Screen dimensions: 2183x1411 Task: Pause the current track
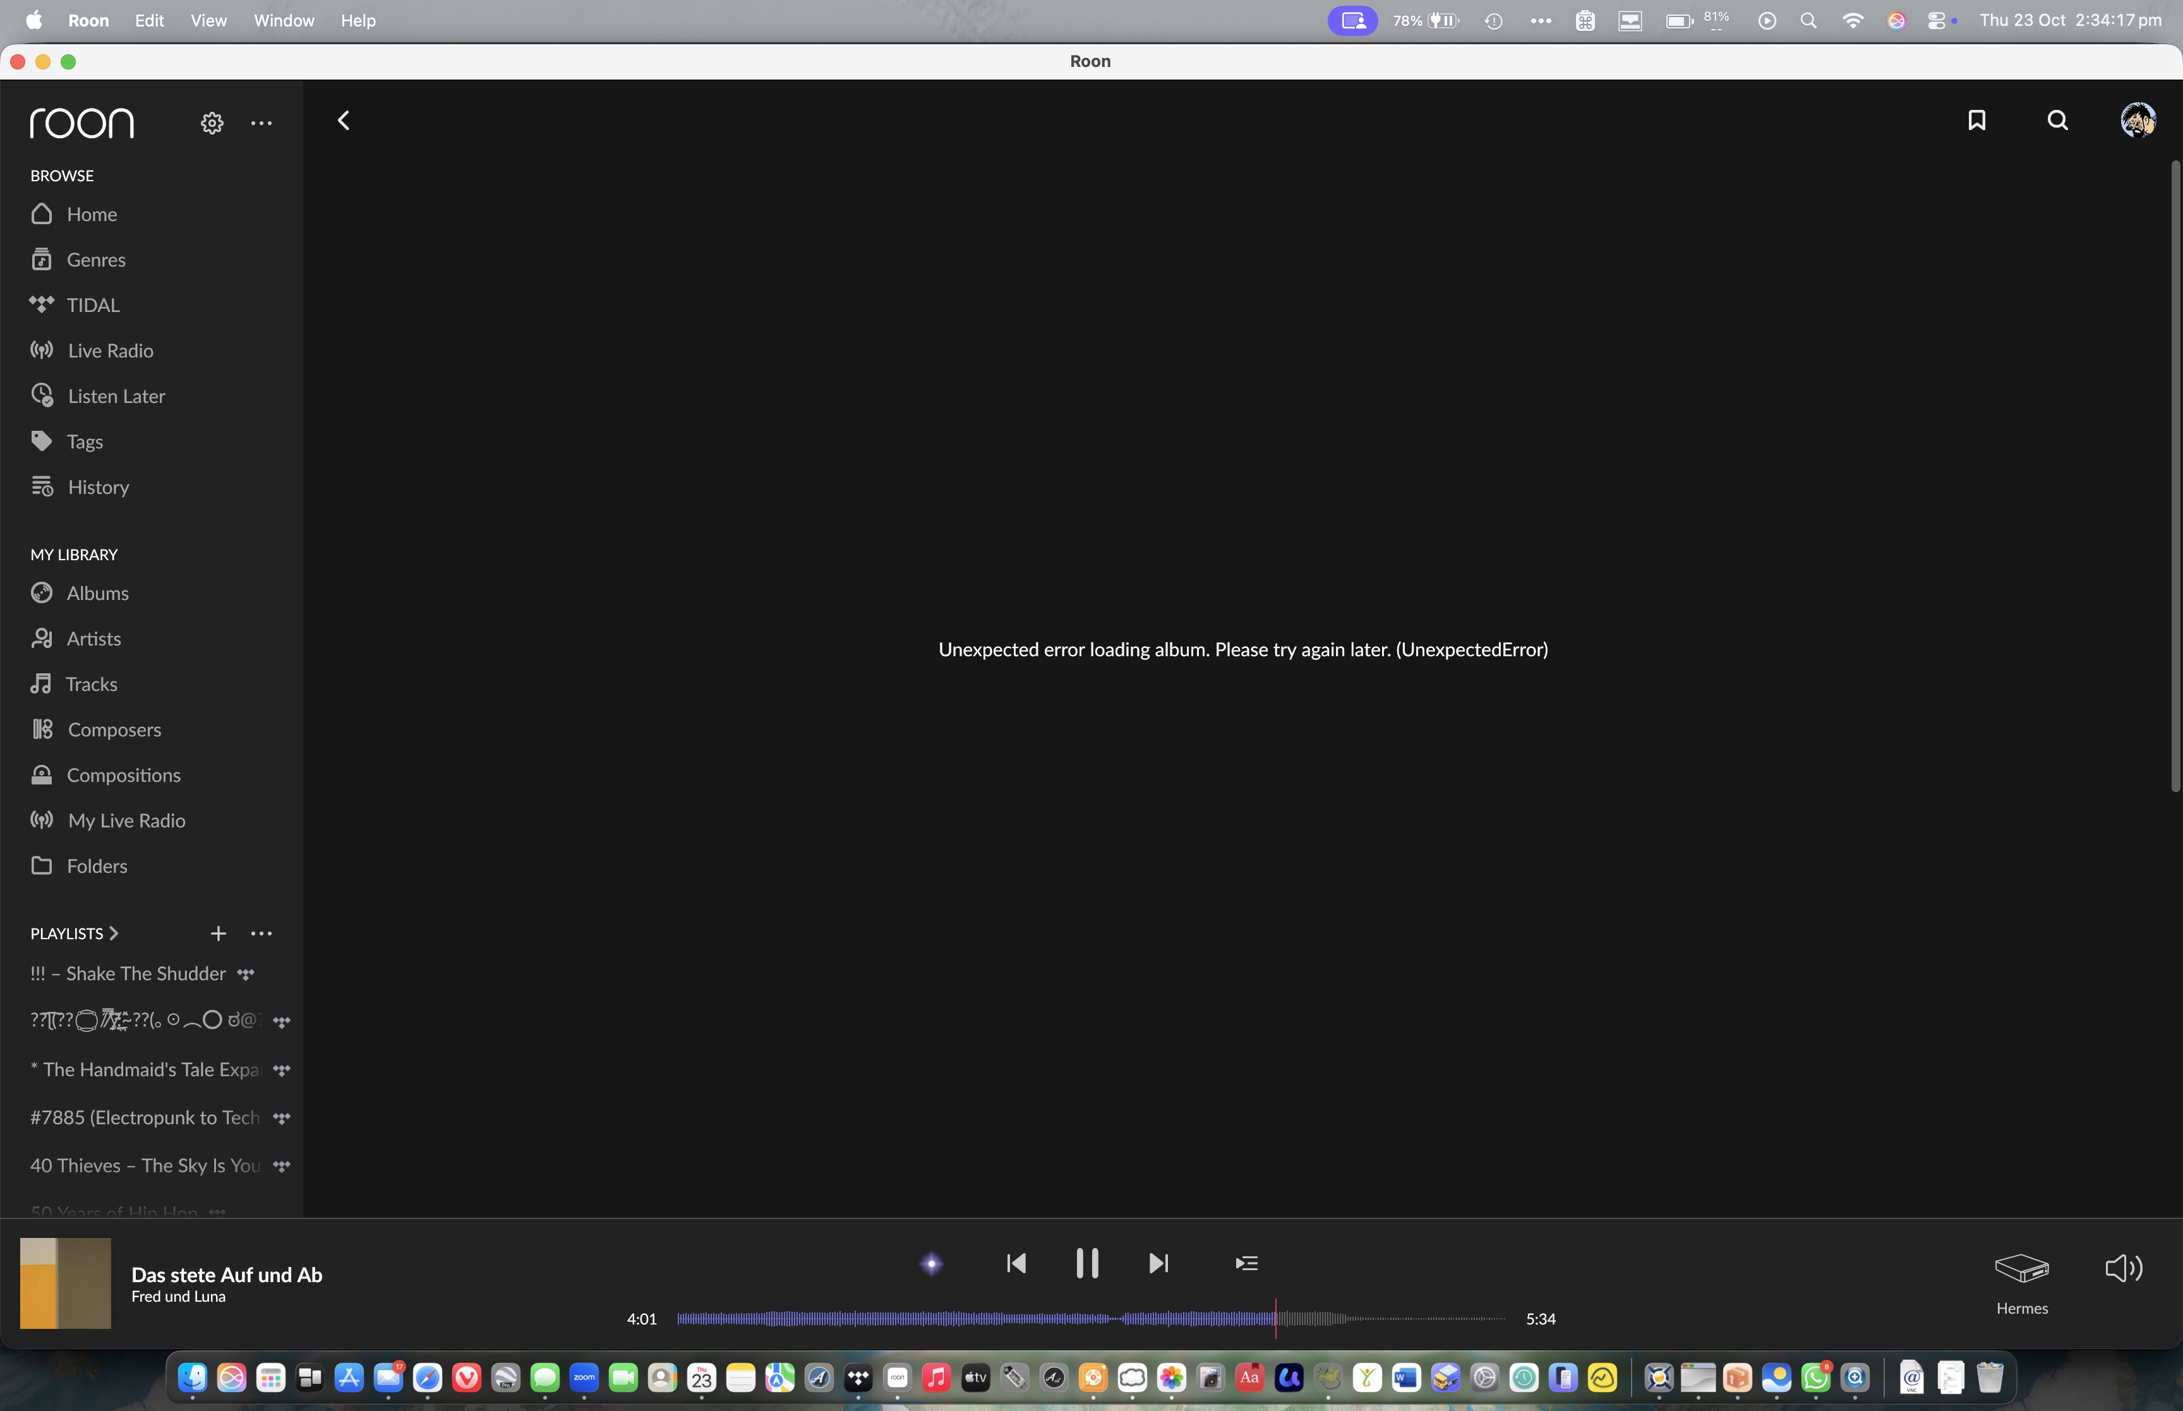tap(1086, 1263)
